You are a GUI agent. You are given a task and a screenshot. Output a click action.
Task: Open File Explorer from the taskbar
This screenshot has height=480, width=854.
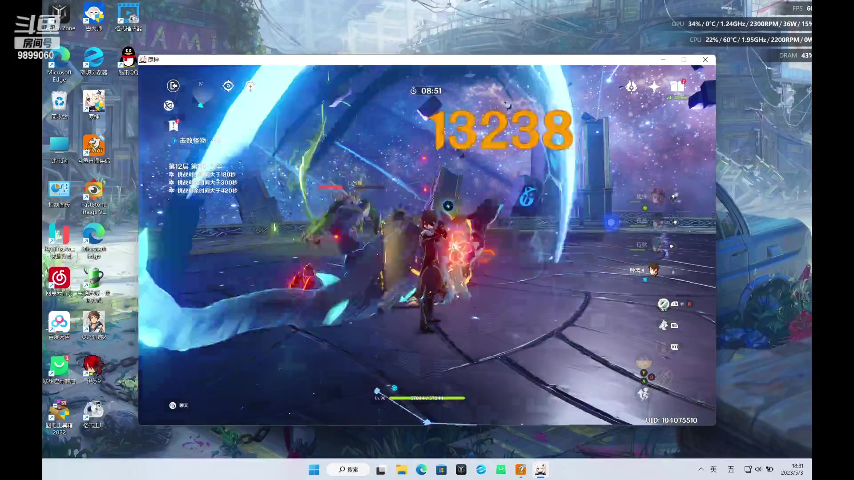click(402, 470)
